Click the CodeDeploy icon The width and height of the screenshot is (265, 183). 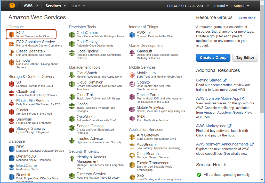(72, 44)
